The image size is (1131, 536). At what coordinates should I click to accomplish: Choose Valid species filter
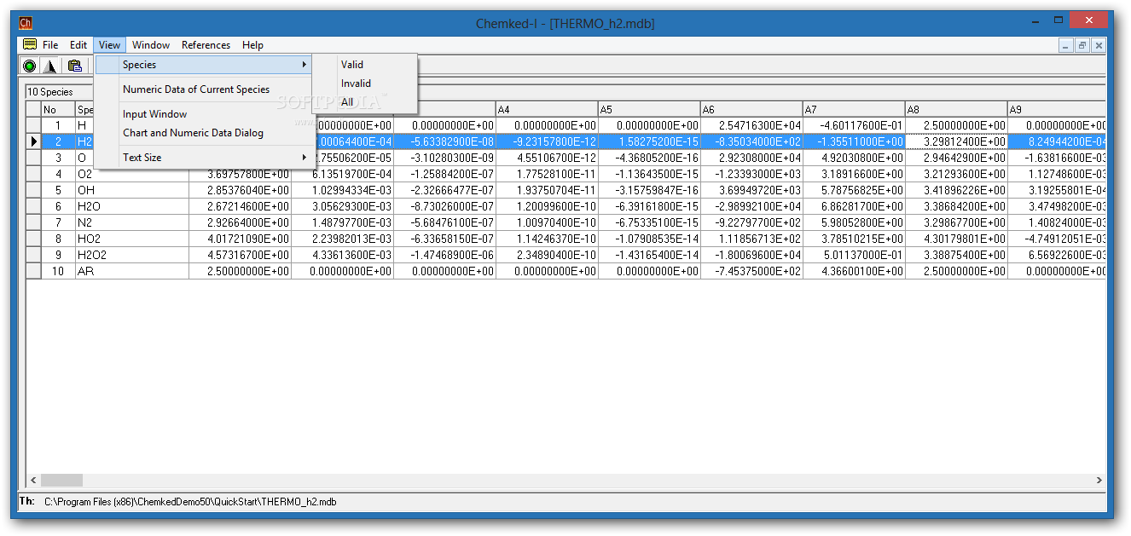tap(365, 65)
